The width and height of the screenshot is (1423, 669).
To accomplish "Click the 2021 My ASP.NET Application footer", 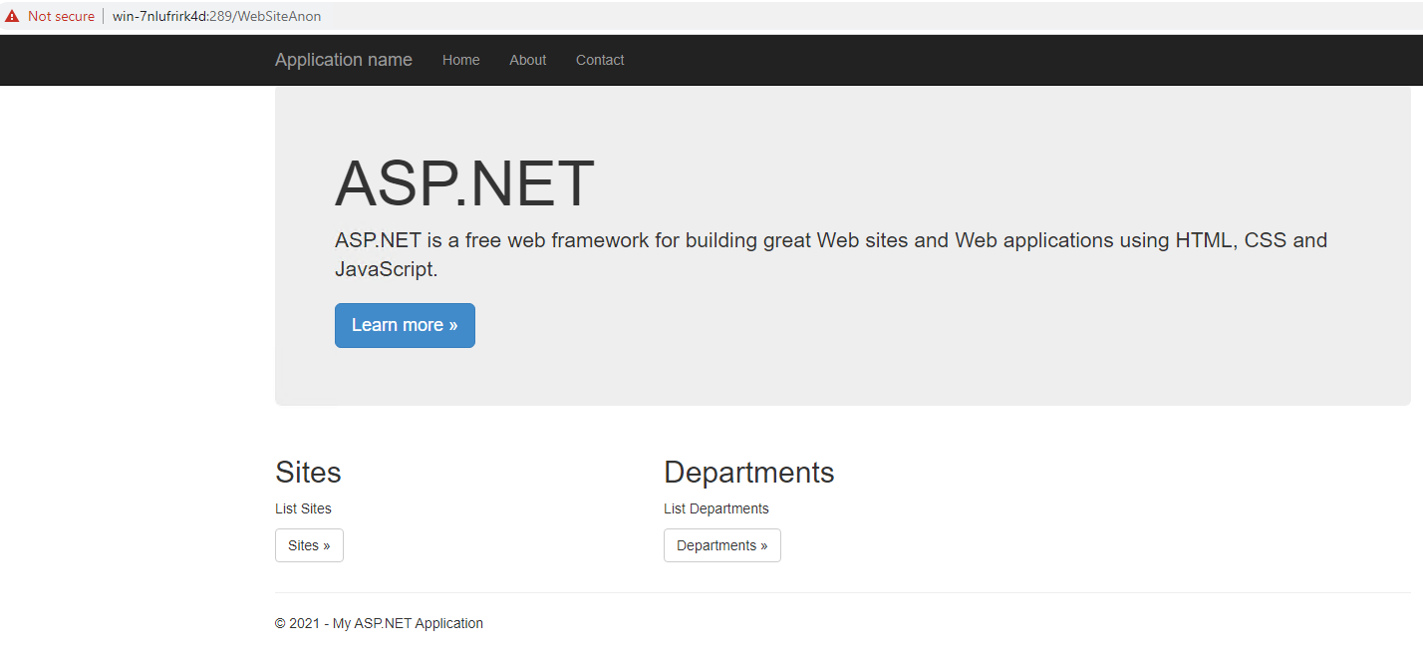I will click(x=379, y=623).
